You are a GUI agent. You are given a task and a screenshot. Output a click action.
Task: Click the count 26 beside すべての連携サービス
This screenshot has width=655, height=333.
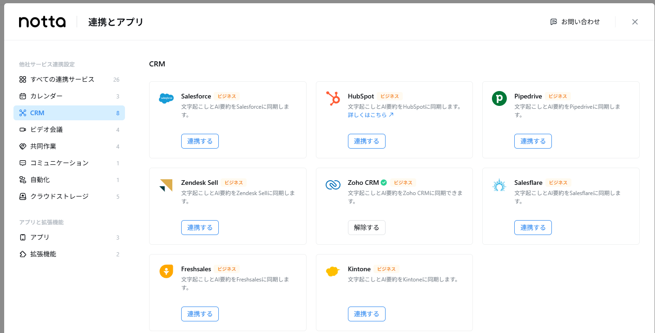[116, 79]
